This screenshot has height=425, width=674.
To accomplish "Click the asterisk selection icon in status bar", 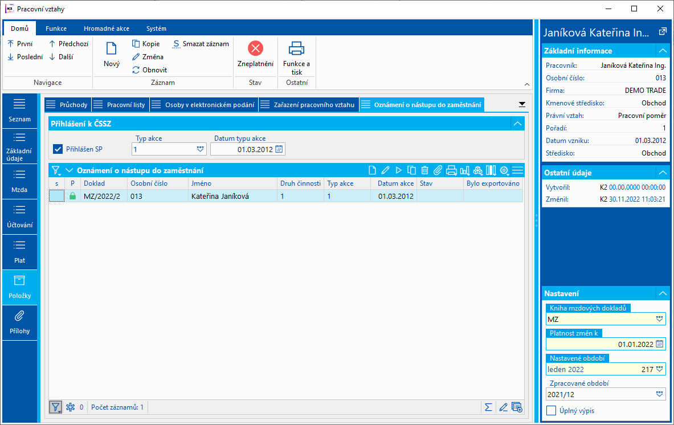I will click(70, 407).
